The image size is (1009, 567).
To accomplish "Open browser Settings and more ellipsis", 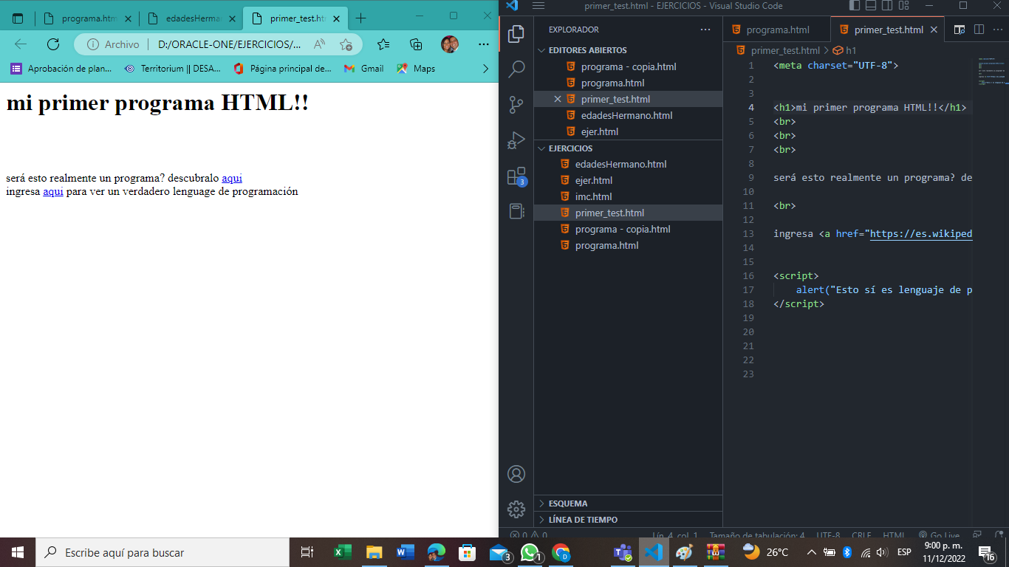I will (484, 44).
